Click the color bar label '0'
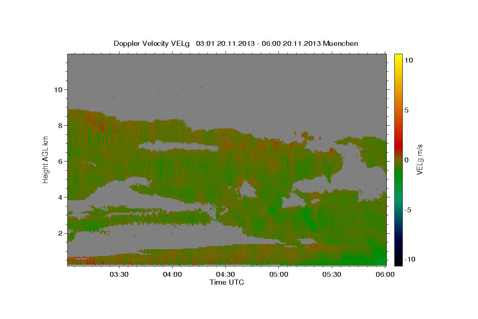The height and width of the screenshot is (319, 478). (407, 160)
